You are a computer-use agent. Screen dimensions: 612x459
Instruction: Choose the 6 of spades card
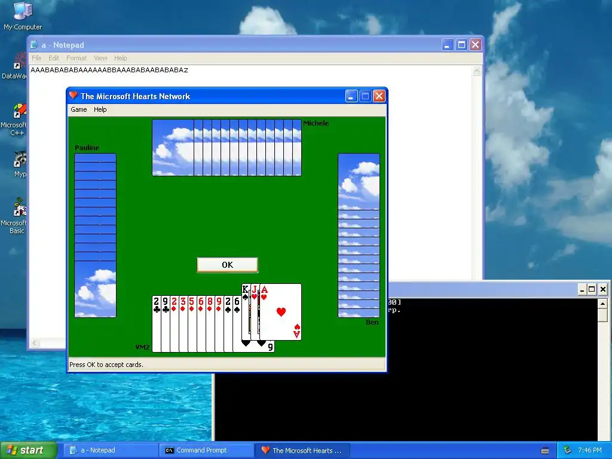[x=237, y=324]
